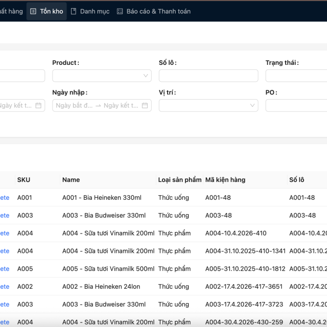Viewport: 327px width, 327px height.
Task: Expand the Vị trí dropdown
Action: coord(208,106)
